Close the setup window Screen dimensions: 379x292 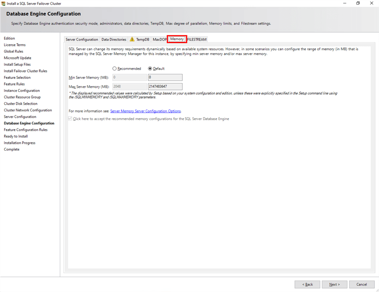pyautogui.click(x=371, y=3)
